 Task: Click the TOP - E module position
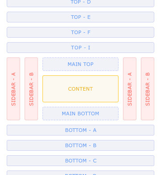(x=80, y=17)
